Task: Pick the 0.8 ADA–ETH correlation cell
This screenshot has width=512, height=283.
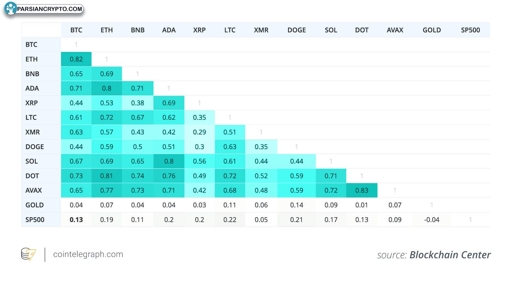Action: [107, 88]
